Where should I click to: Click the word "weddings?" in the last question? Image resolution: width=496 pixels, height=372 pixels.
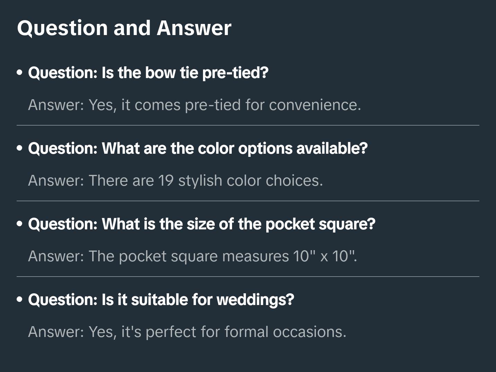click(255, 300)
